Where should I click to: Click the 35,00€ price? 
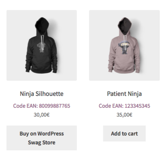124,115
